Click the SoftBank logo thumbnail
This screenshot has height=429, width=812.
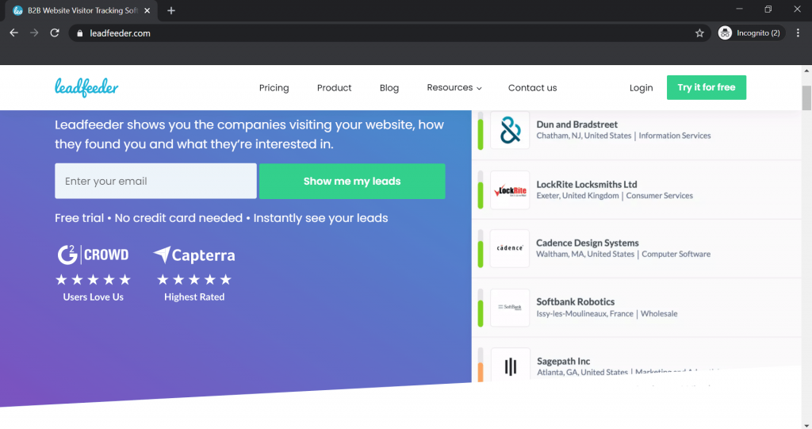click(x=510, y=307)
